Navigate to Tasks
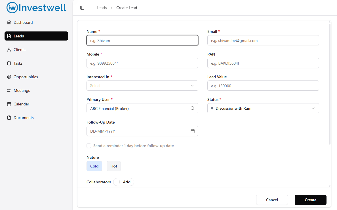The image size is (337, 210). pyautogui.click(x=36, y=63)
